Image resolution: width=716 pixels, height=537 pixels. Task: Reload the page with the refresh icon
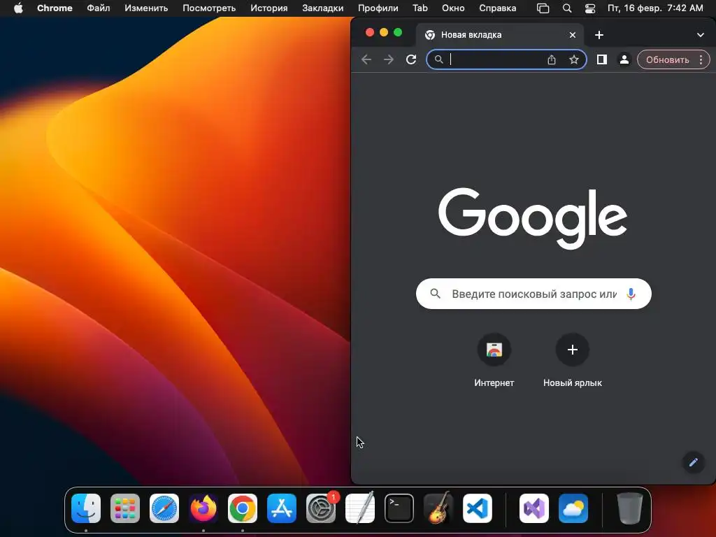click(411, 60)
